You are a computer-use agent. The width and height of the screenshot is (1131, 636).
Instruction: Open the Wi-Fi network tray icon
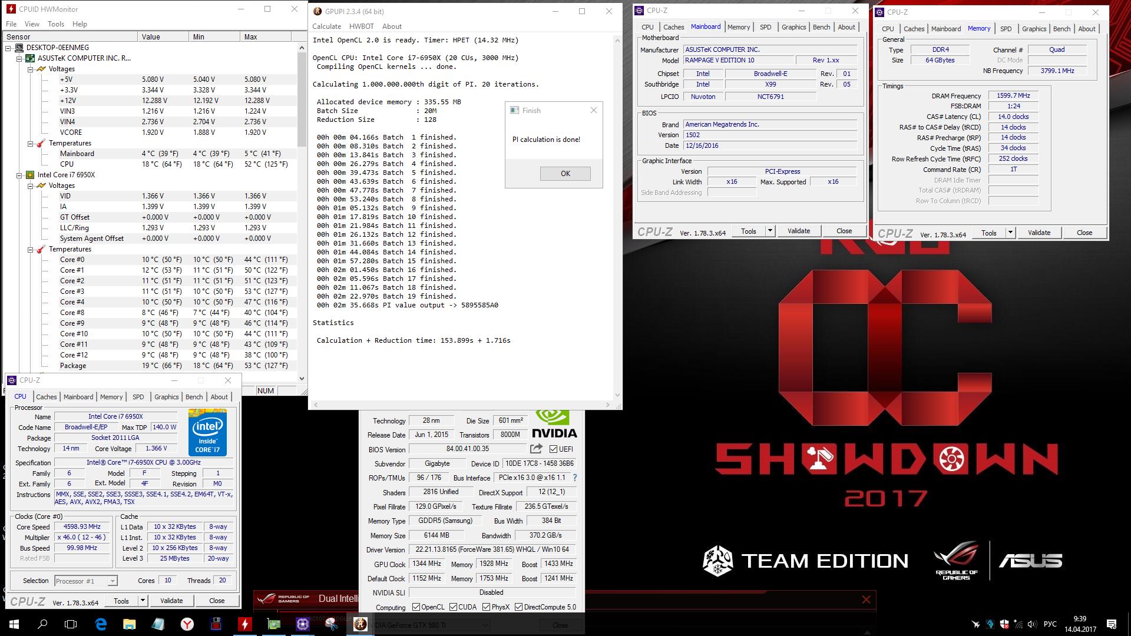[1018, 624]
